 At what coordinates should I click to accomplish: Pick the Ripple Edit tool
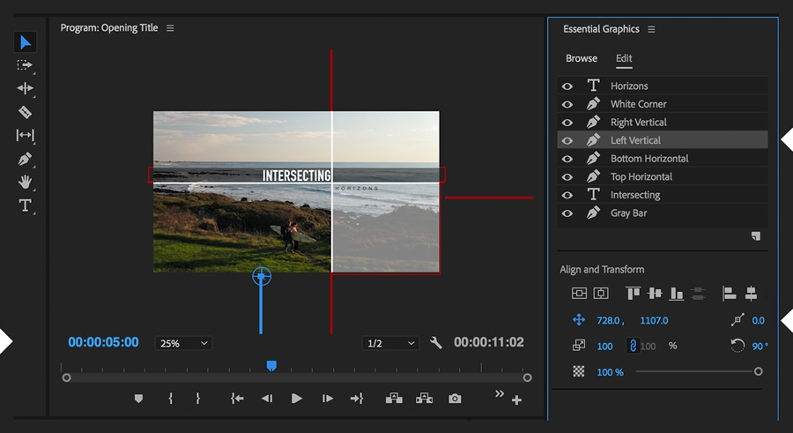click(26, 88)
